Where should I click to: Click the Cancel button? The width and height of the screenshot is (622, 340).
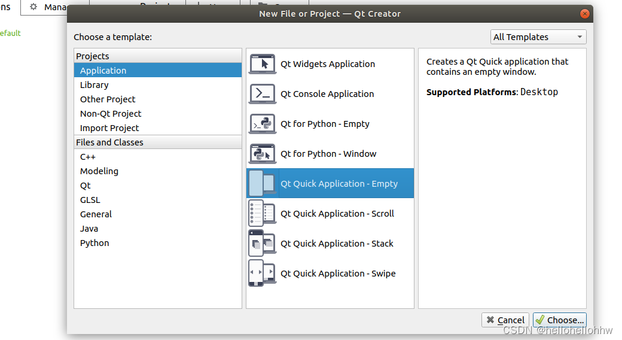tap(505, 320)
